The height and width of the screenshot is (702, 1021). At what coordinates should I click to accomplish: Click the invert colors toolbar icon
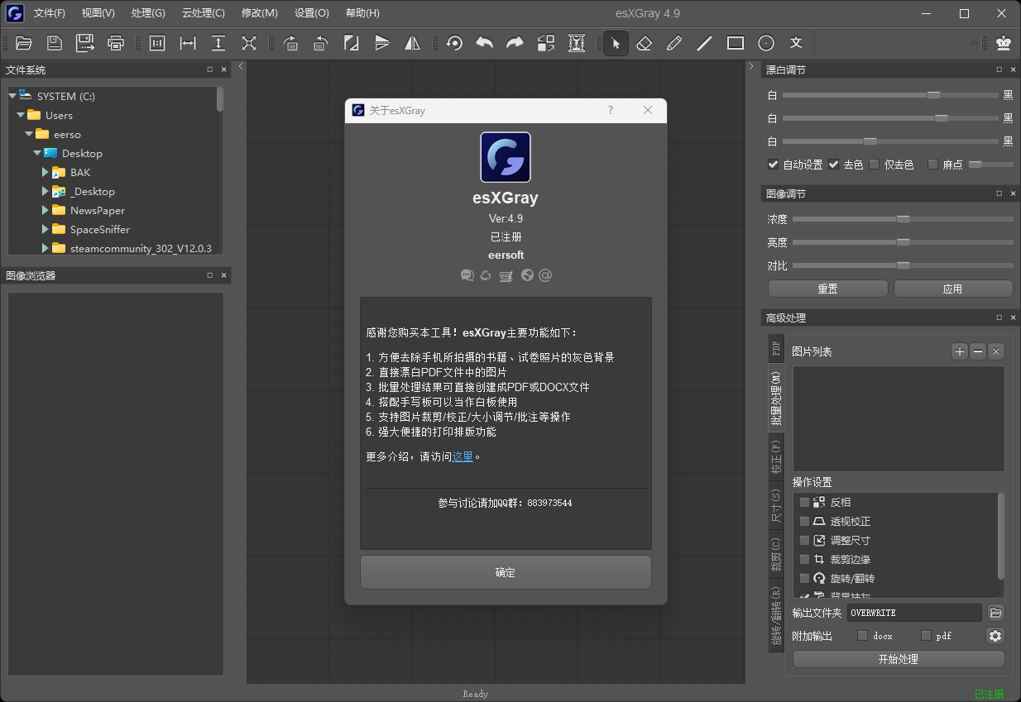tap(546, 43)
